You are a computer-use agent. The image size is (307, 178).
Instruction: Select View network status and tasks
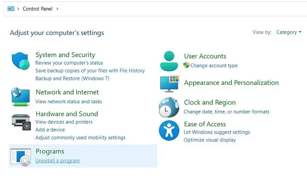click(68, 102)
